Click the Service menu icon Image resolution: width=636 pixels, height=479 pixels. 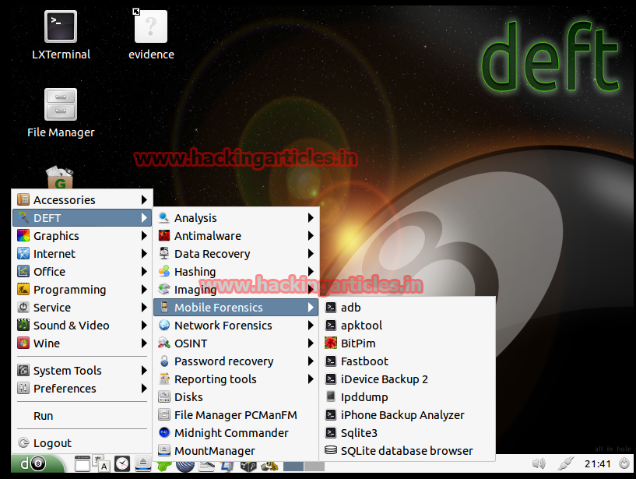pos(23,308)
